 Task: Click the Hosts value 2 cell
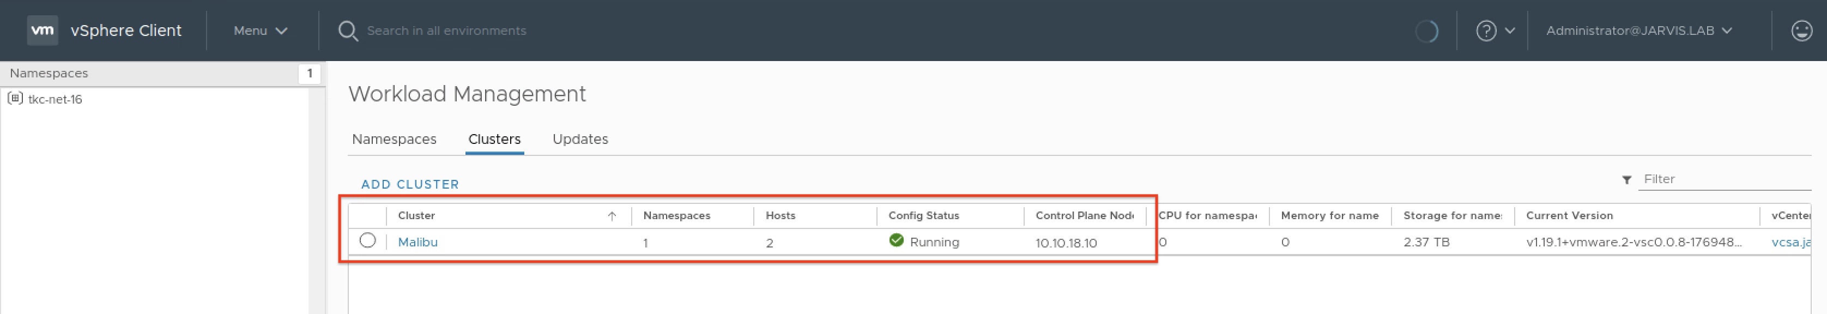[770, 243]
